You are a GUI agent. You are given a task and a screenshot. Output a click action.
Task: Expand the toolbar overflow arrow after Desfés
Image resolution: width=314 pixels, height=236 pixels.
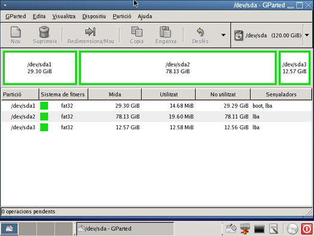223,35
